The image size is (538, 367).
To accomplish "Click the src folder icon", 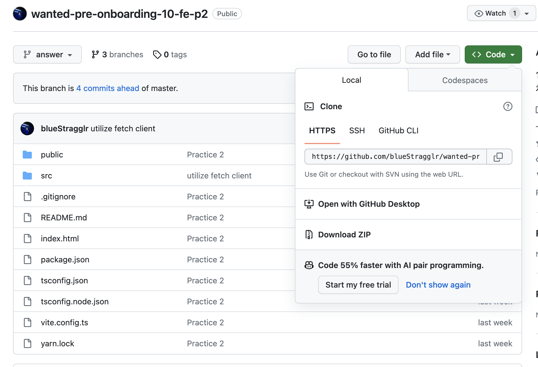I will [27, 176].
